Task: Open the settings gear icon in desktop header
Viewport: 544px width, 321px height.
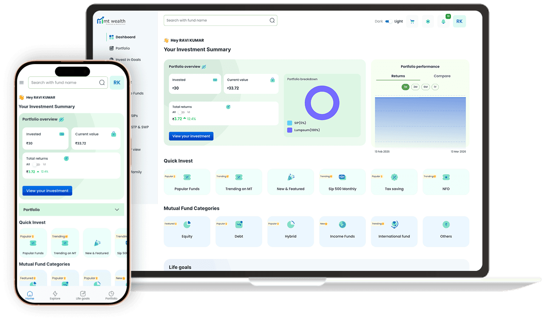Action: 428,22
